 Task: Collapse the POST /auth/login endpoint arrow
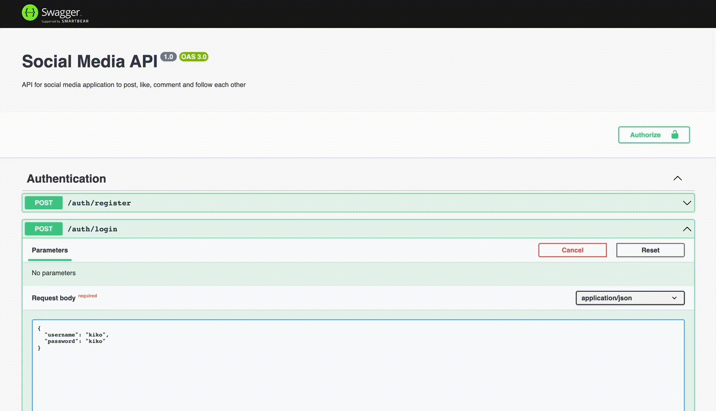pos(687,229)
